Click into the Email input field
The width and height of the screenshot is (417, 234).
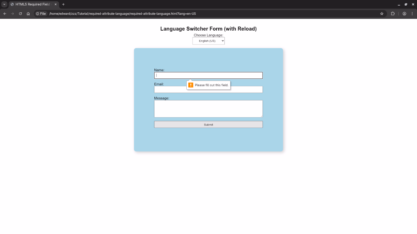point(208,89)
